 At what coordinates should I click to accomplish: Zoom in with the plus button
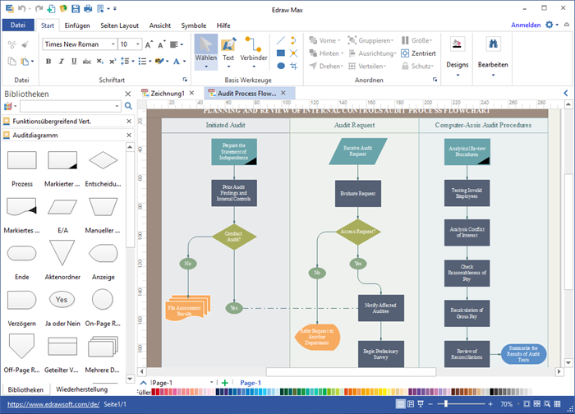click(490, 404)
